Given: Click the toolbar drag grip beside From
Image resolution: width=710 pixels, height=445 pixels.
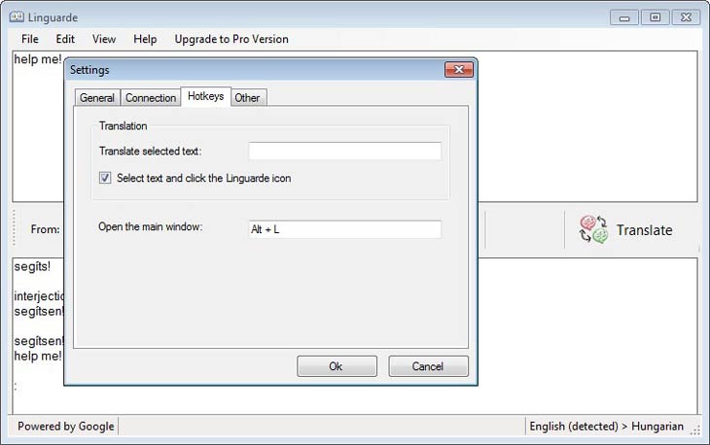Looking at the screenshot, I should 14,228.
